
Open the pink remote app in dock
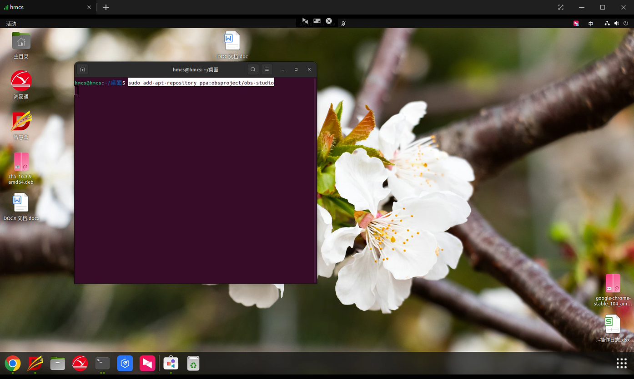pyautogui.click(x=147, y=364)
